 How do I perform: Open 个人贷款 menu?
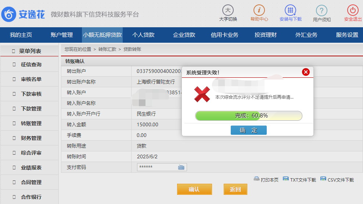tap(143, 35)
